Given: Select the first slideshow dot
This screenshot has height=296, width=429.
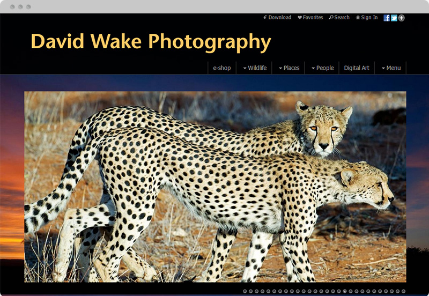Looking at the screenshot, I should (245, 291).
